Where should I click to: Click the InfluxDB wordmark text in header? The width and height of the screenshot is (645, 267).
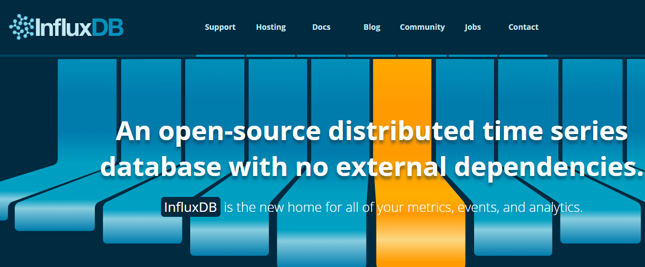(79, 27)
